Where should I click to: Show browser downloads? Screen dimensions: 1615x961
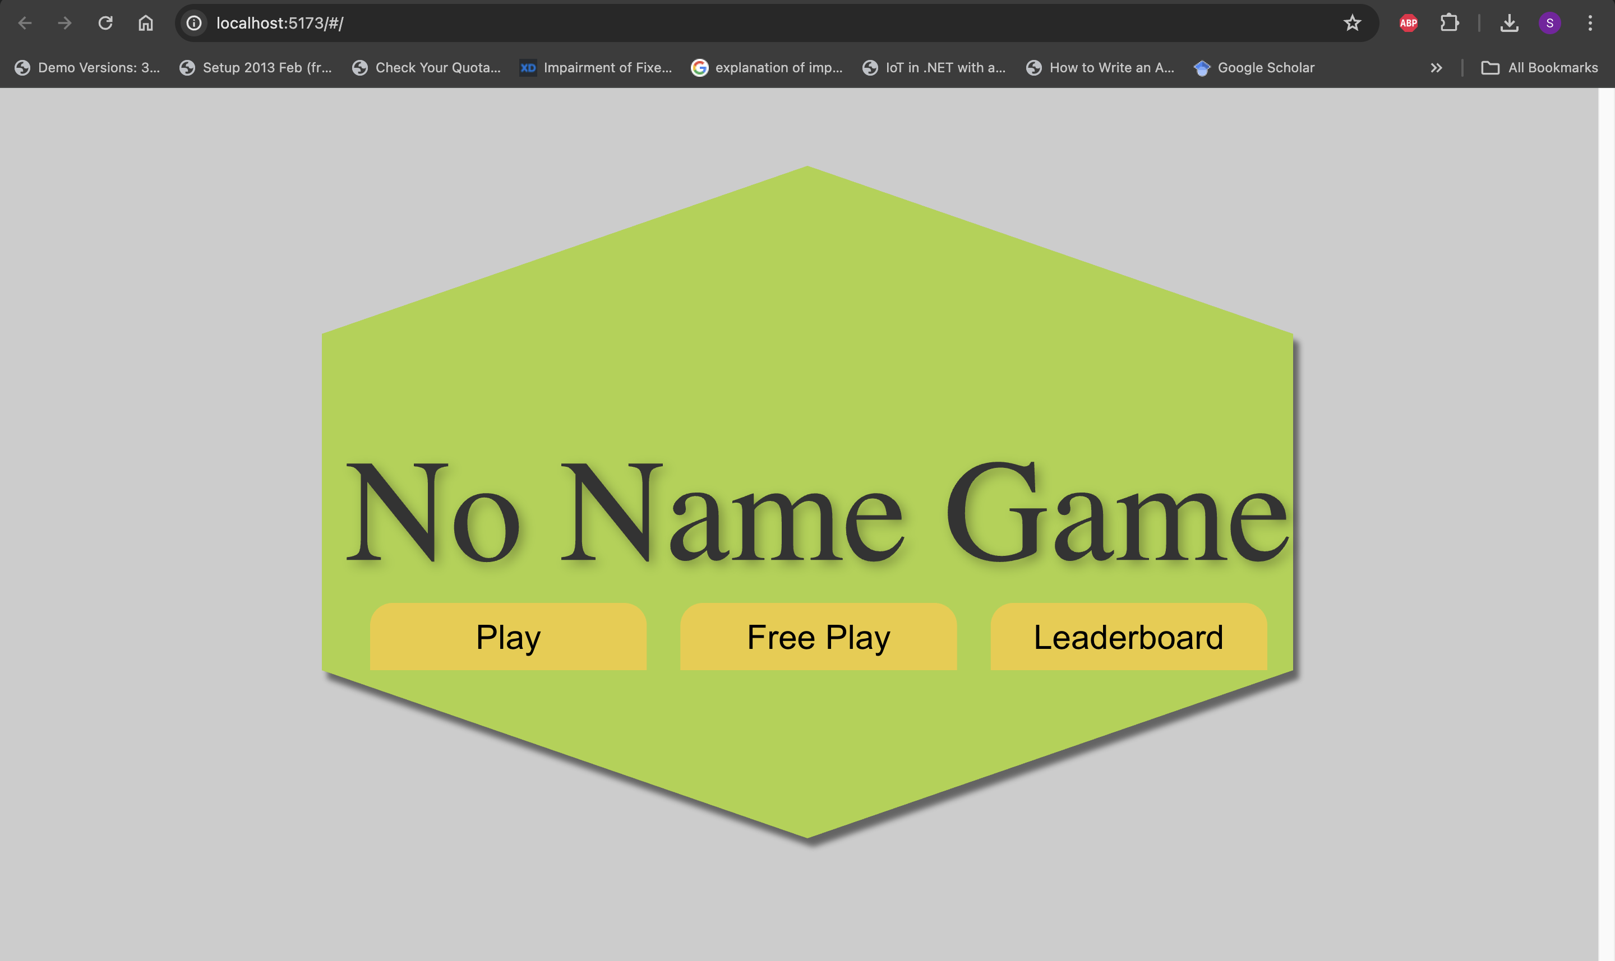1510,24
